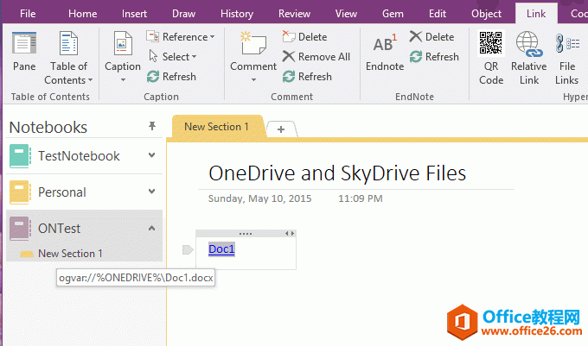Open the Doc1 hyperlink
This screenshot has height=346, width=588.
pos(221,249)
